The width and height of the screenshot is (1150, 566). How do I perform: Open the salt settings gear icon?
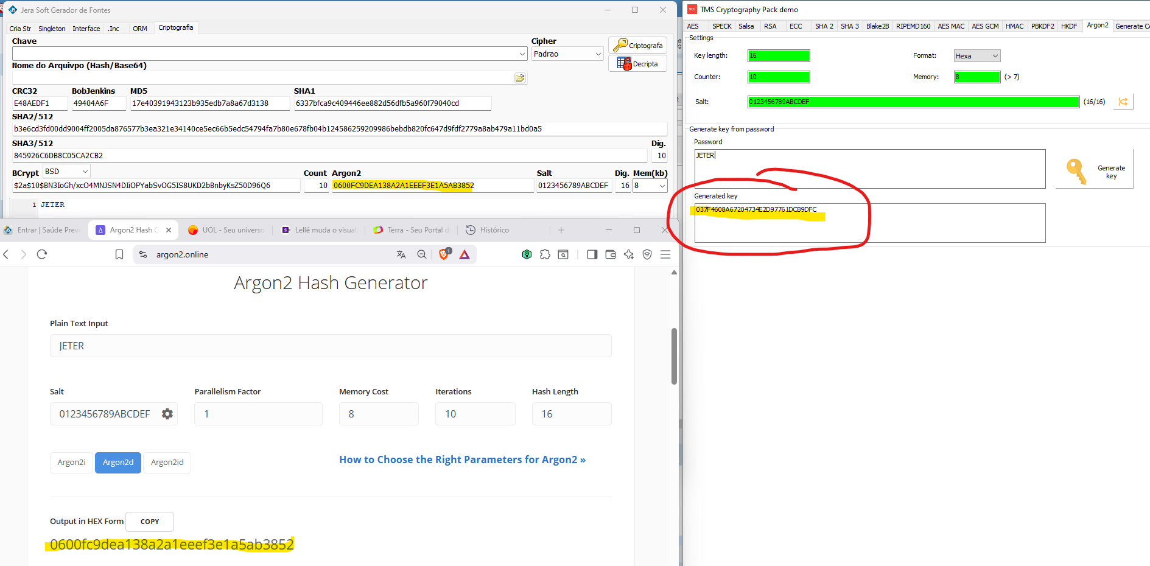pyautogui.click(x=167, y=414)
